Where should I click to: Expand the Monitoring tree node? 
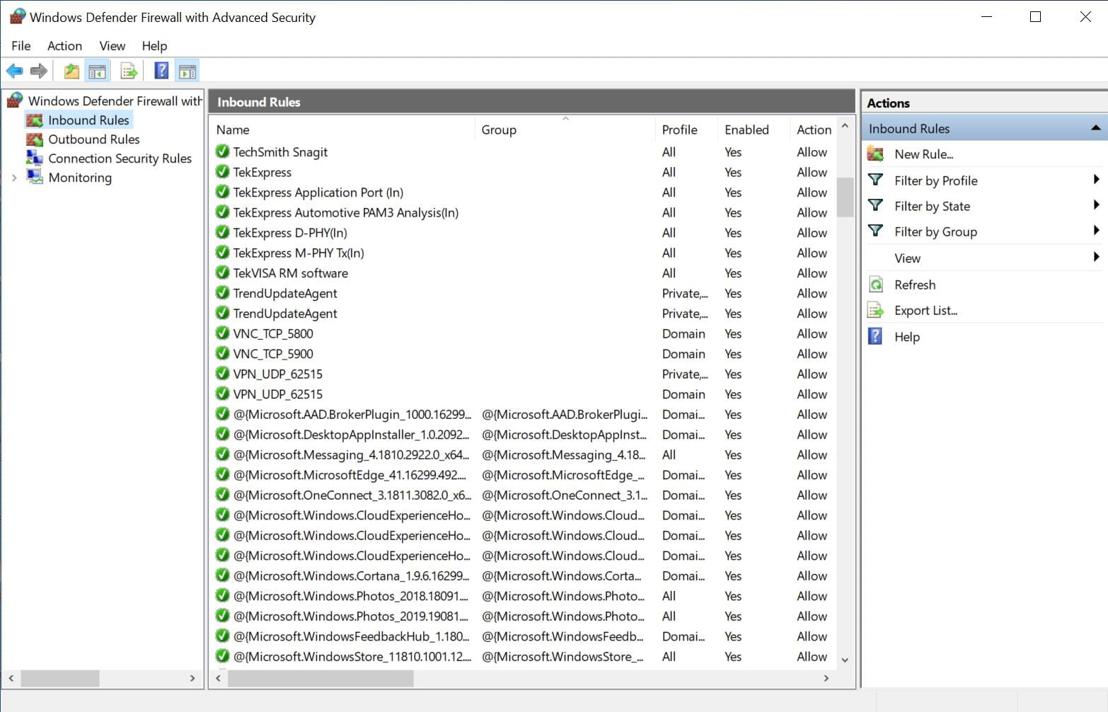pyautogui.click(x=14, y=178)
